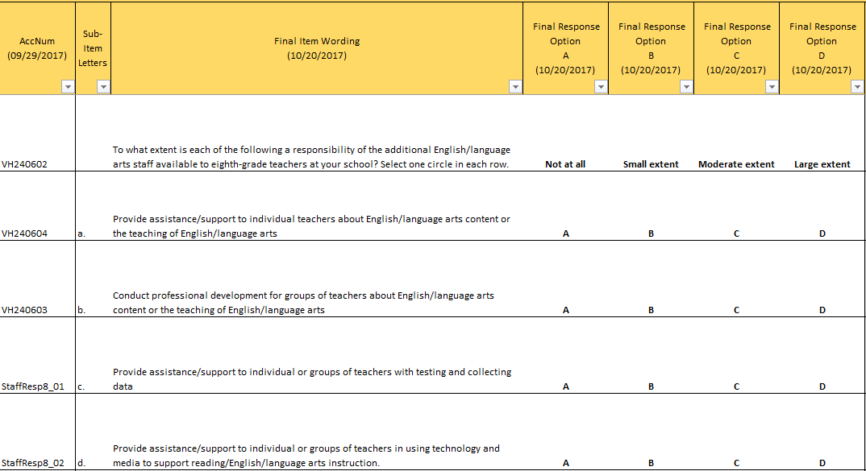
Task: Select the Final Response Option A header
Action: [565, 48]
